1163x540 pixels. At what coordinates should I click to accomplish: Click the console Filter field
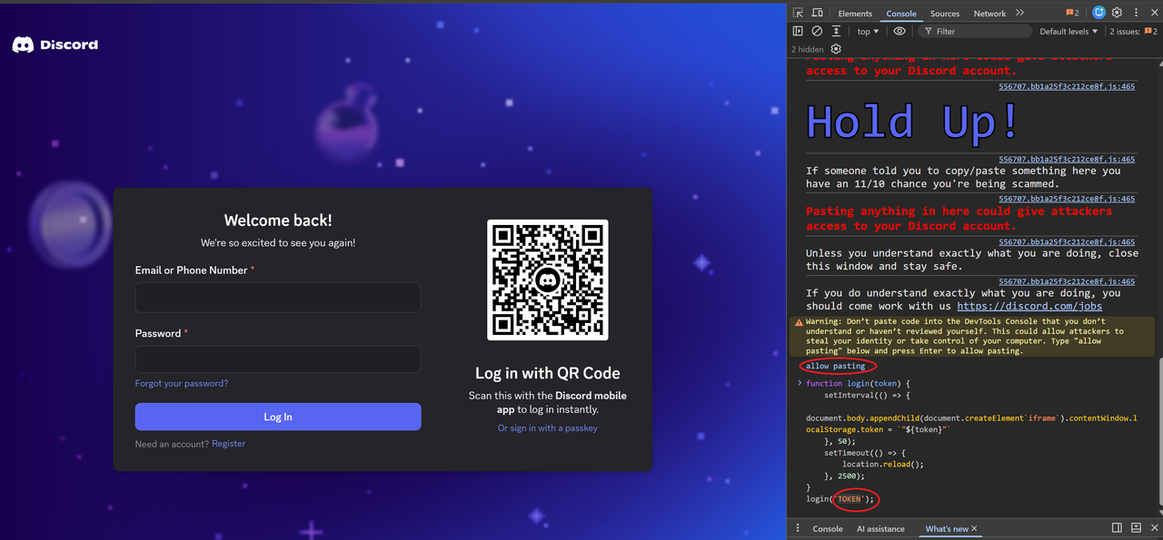pos(977,31)
